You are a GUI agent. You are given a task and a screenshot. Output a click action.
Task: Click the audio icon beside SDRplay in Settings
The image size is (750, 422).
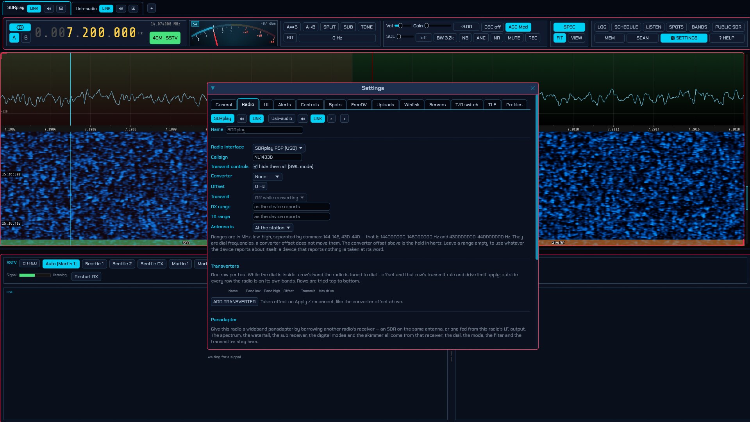[x=242, y=118]
